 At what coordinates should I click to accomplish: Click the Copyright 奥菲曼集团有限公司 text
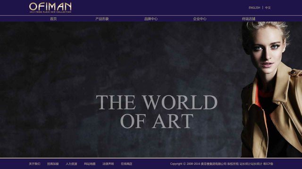pos(198,164)
